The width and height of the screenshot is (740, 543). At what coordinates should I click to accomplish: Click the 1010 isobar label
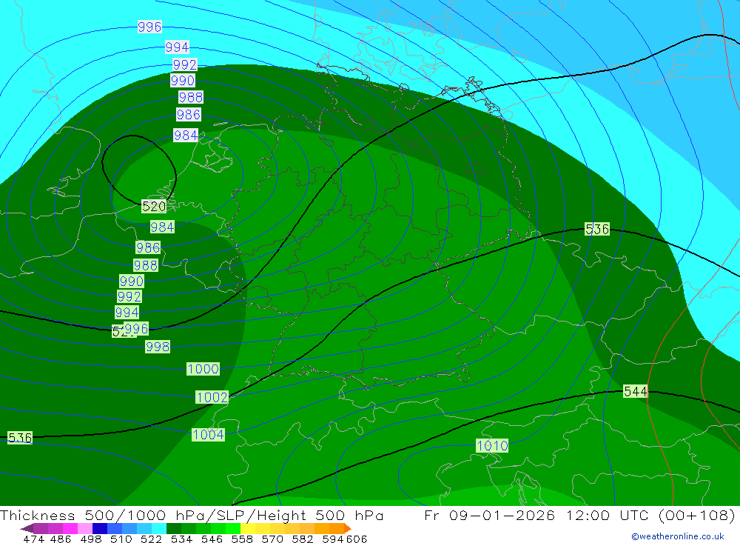tap(492, 446)
